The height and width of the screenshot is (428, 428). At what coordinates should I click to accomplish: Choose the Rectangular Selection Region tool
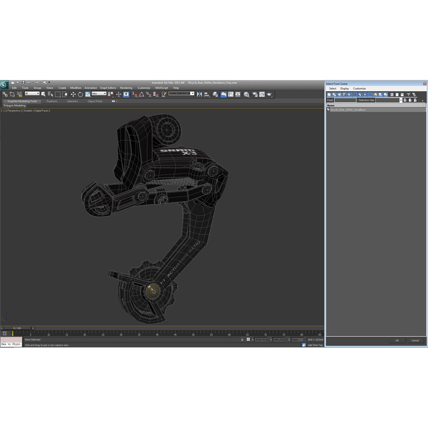[57, 94]
